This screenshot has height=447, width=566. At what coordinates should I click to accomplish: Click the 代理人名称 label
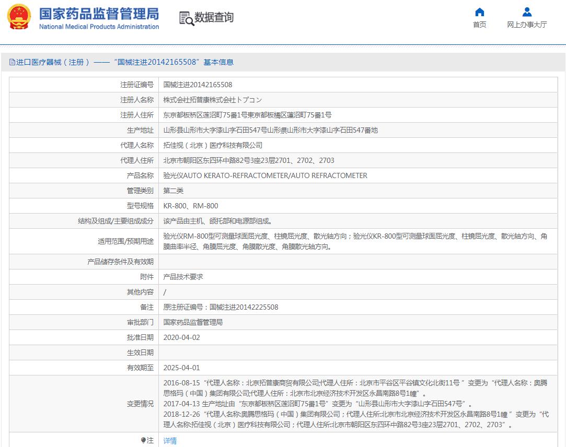(x=137, y=145)
